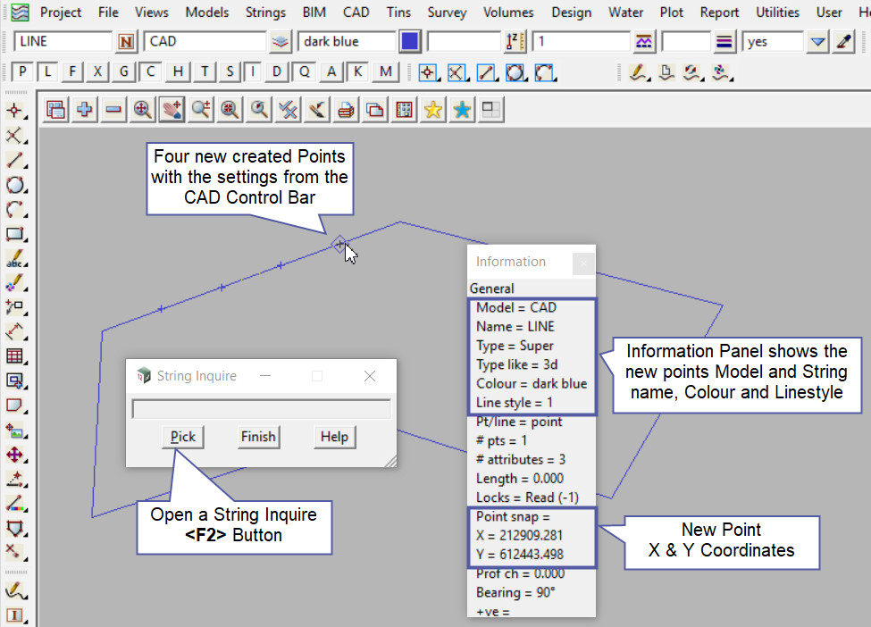Select the circle tool in left CAD toolbar
The image size is (871, 627).
(14, 186)
